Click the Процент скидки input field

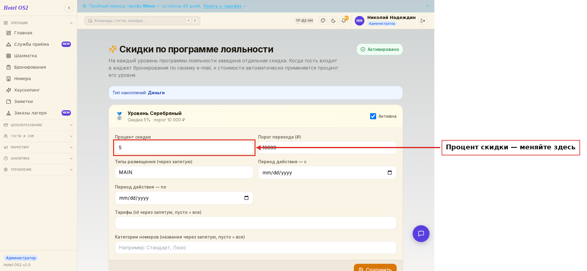(x=184, y=148)
